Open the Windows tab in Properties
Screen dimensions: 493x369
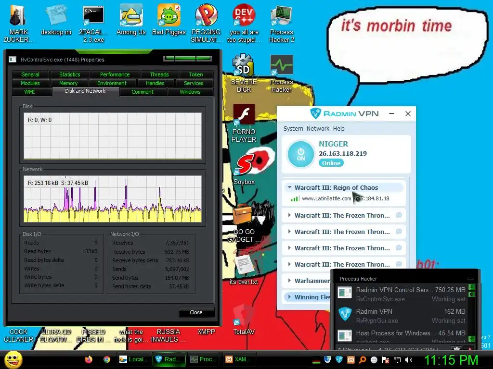coord(190,92)
